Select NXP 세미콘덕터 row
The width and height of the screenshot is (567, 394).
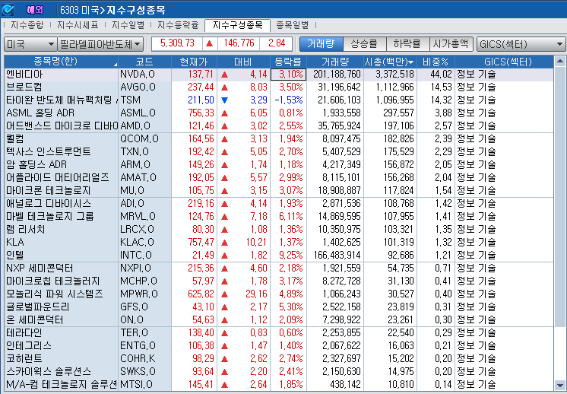(278, 268)
